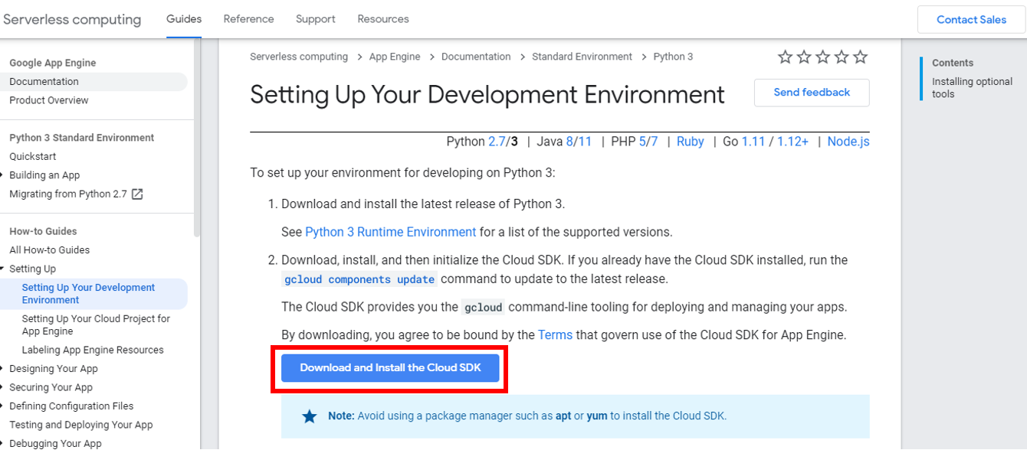Expand the Securing Your App section
Screen dimensions: 1027x463
pos(3,387)
